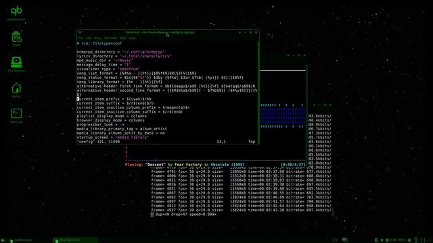
Task: Open the View menu in the vim terminal
Action: click(x=97, y=38)
